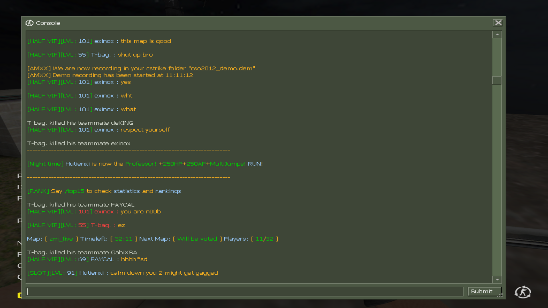Image resolution: width=548 pixels, height=308 pixels.
Task: Click the console scroll down arrow
Action: 497,279
